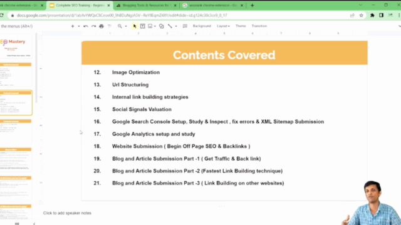Click the Undo arrow icon
Image resolution: width=401 pixels, height=225 pixels.
click(86, 26)
